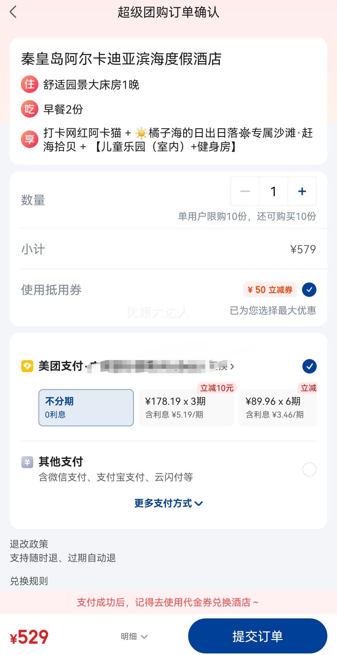
Task: Select the 其他支付 radio button
Action: tap(309, 470)
